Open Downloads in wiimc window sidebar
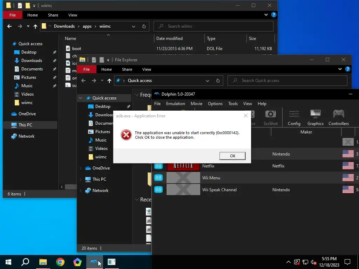Viewport: 359px width, 269px height. click(x=32, y=61)
